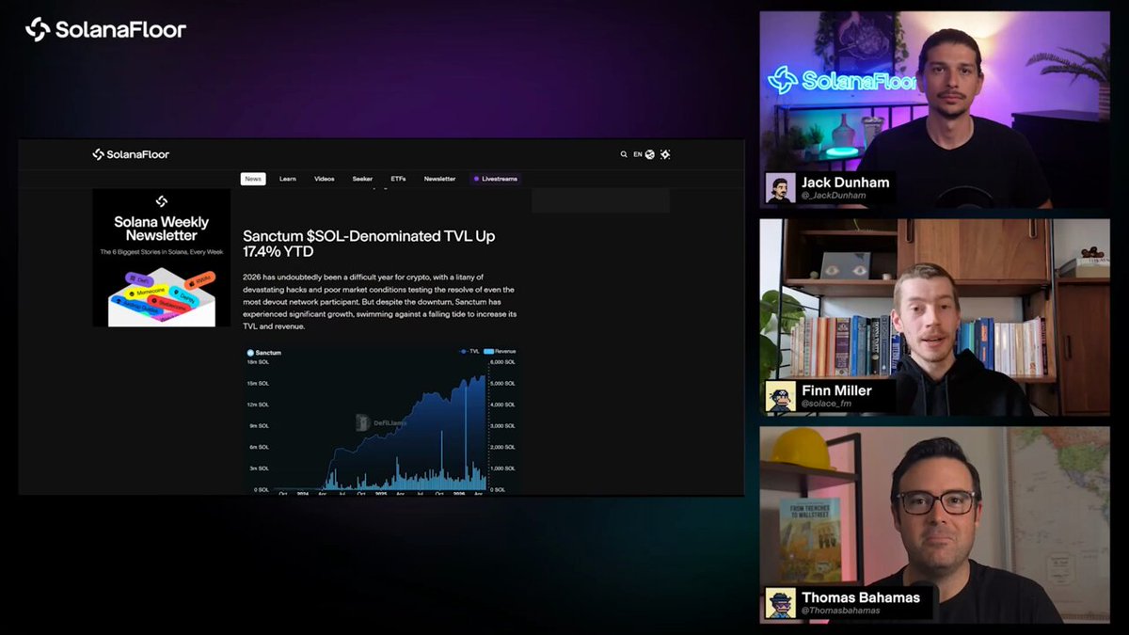This screenshot has width=1129, height=635.
Task: Click the Thomas Bahamas name label
Action: point(861,597)
